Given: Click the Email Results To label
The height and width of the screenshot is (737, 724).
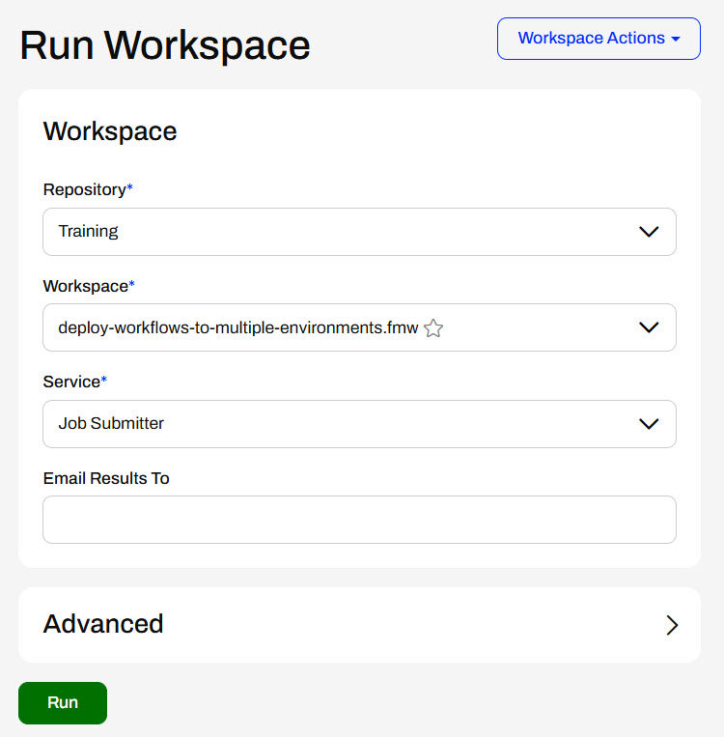Looking at the screenshot, I should point(106,478).
